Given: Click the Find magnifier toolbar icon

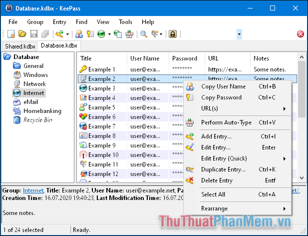Looking at the screenshot, I should [144, 34].
